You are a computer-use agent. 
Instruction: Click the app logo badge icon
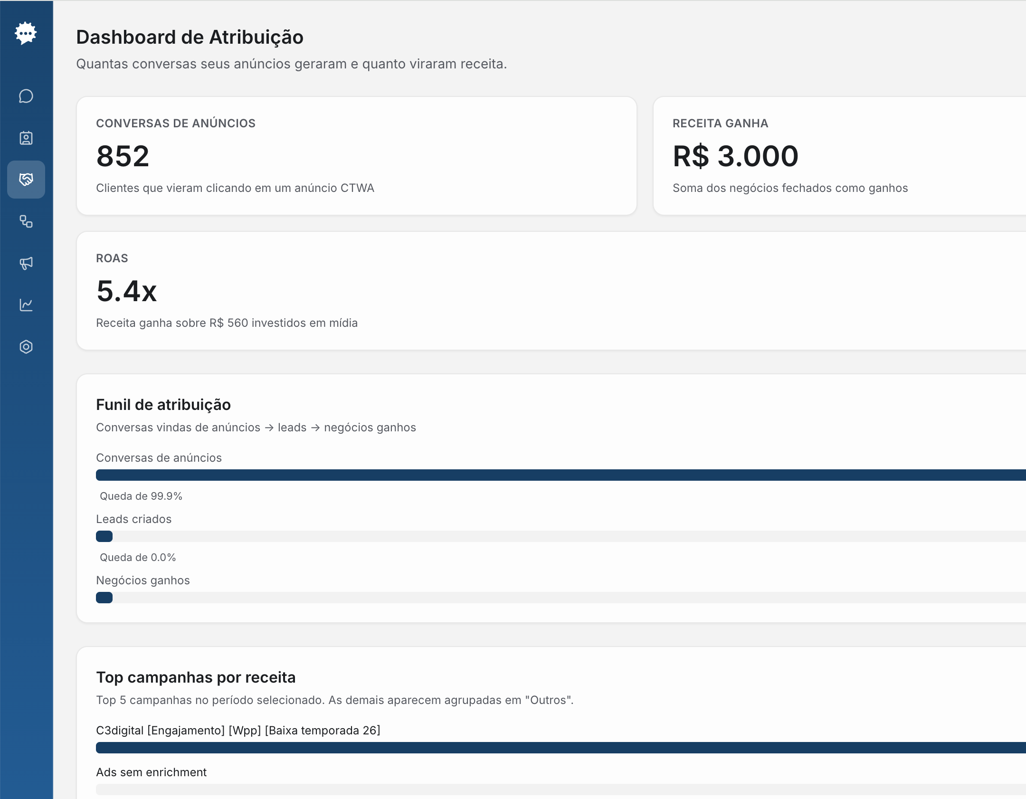[26, 33]
